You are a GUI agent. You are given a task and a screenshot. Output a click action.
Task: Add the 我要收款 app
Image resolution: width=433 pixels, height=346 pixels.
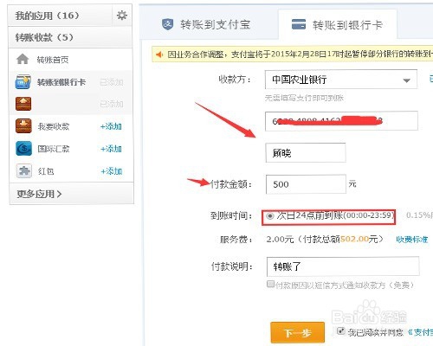[x=111, y=126]
